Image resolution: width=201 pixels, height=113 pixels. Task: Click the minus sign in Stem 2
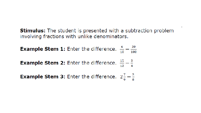pyautogui.click(x=127, y=63)
